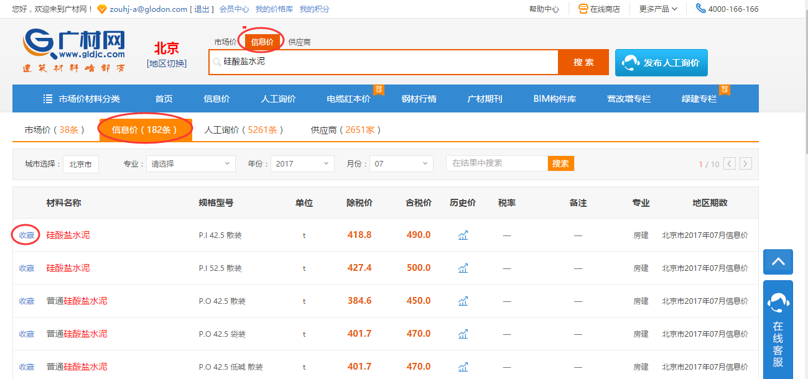Click history price chart icon for P.I 42.5 cement
This screenshot has height=379, width=808.
[x=463, y=235]
